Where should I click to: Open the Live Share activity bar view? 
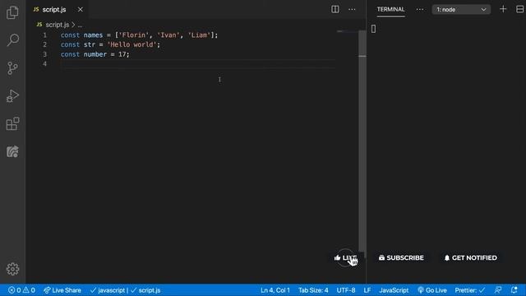point(12,151)
